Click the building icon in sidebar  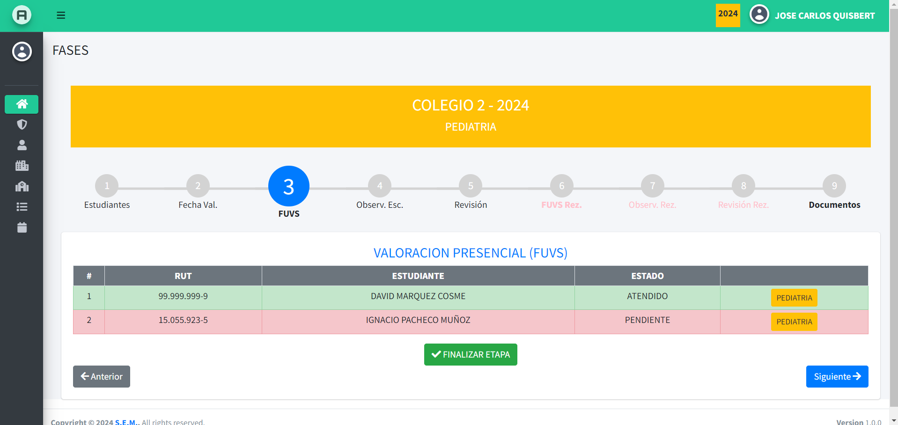pos(22,166)
